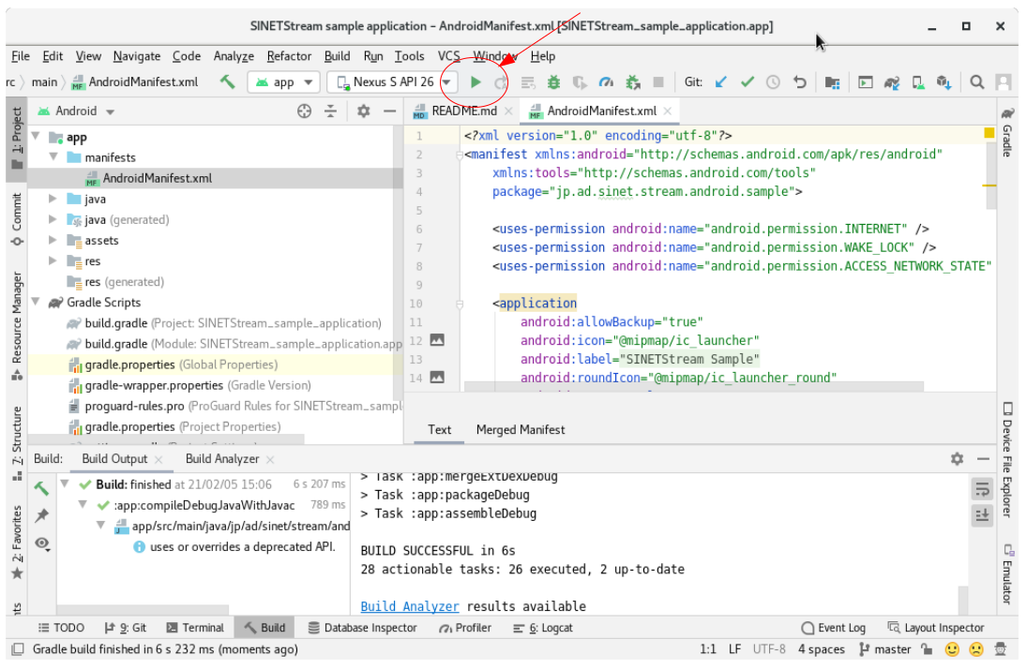The image size is (1027, 669).
Task: Click the master Git branch widget
Action: click(884, 649)
